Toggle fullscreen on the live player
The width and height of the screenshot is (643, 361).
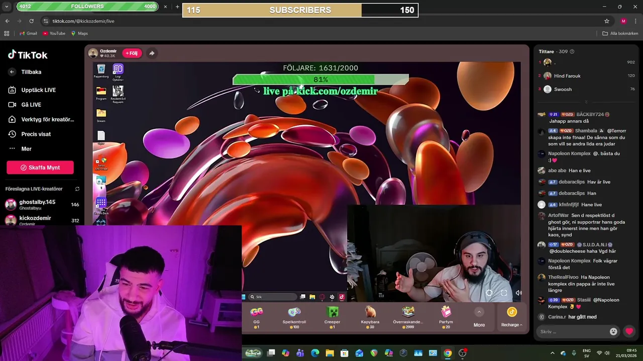click(x=504, y=293)
